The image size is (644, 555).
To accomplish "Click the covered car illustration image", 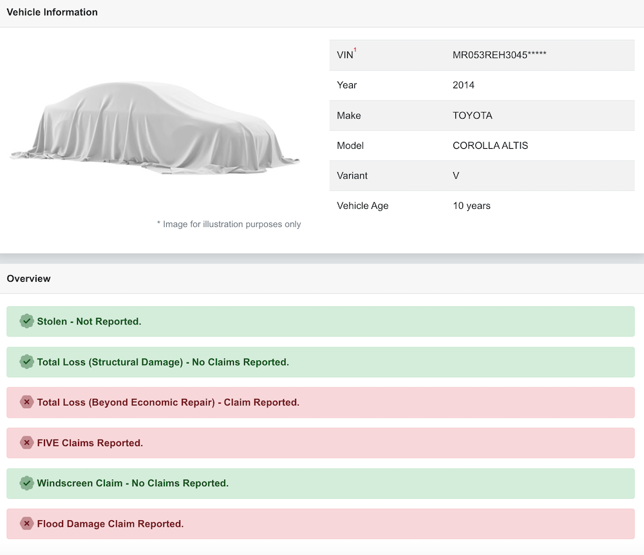I will tap(155, 128).
